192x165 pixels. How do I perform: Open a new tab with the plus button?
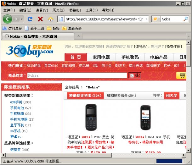(79, 36)
